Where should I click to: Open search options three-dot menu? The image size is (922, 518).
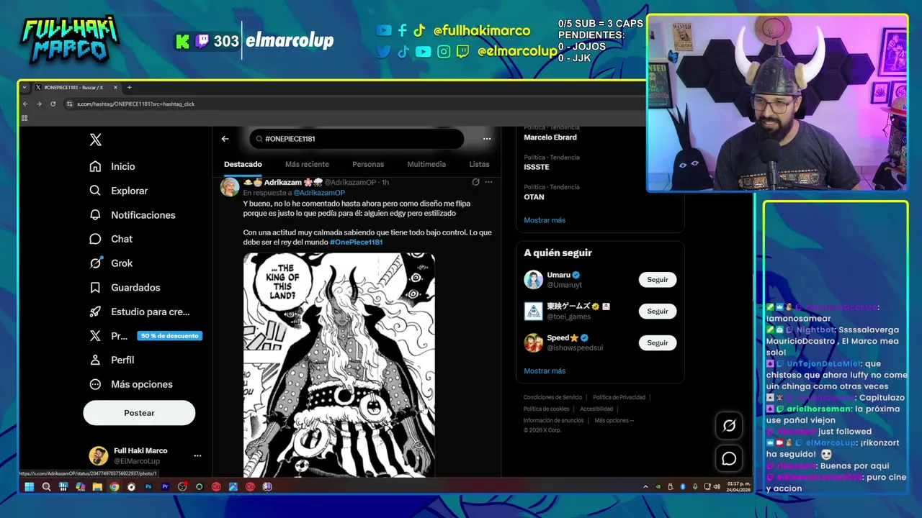click(487, 139)
